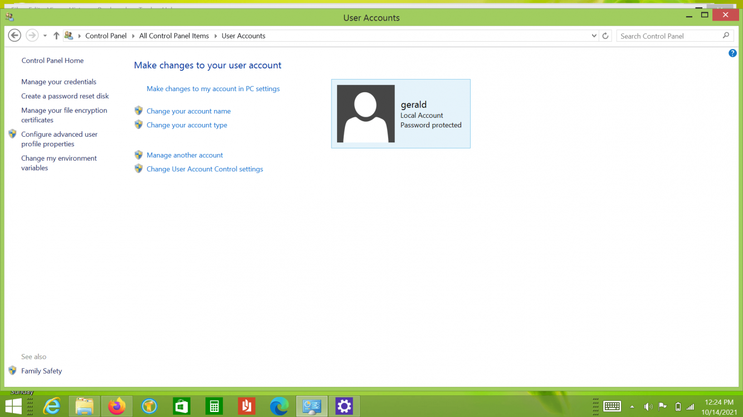Open the Windows Store taskbar icon
Viewport: 743px width, 417px height.
pos(182,406)
